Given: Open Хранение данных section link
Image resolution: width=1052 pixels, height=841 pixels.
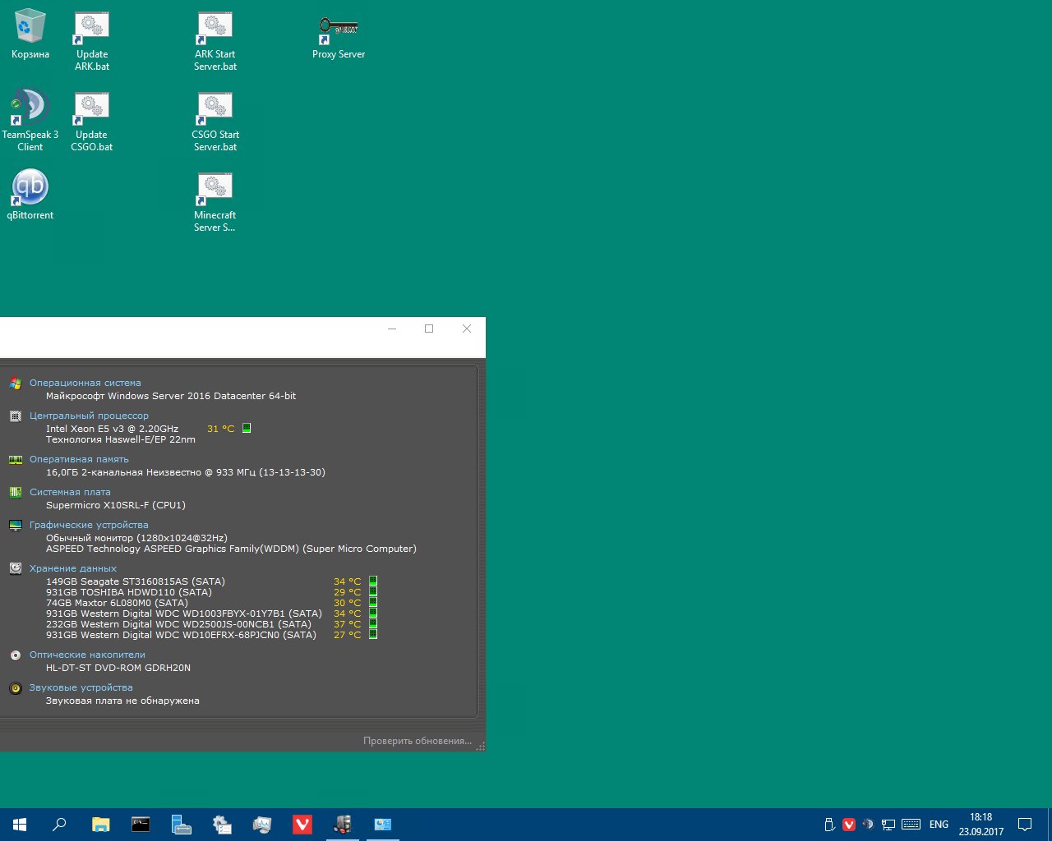Looking at the screenshot, I should 73,568.
